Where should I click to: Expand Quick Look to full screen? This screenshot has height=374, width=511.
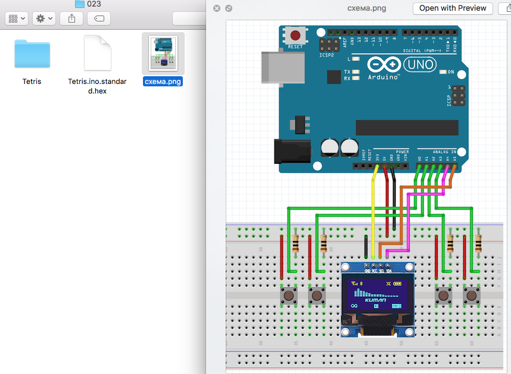click(229, 8)
